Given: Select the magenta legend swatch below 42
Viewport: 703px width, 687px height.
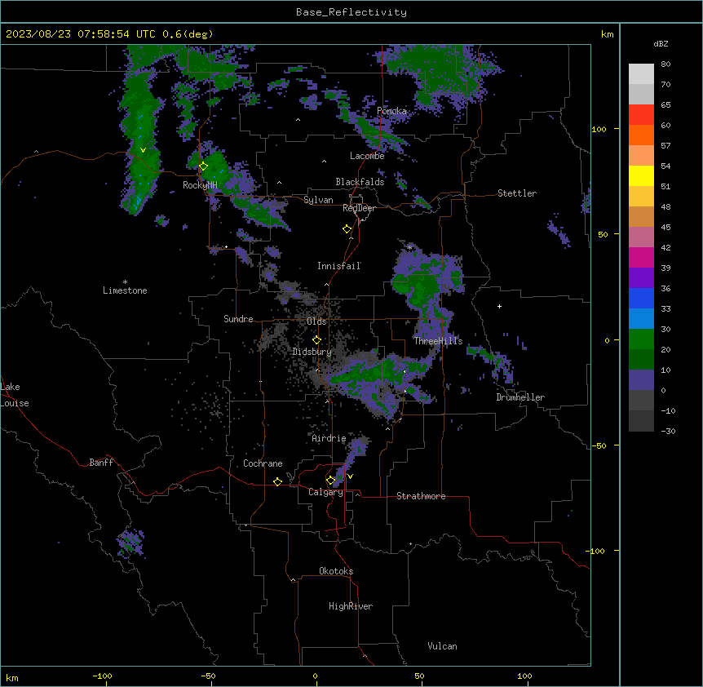Looking at the screenshot, I should click(641, 257).
